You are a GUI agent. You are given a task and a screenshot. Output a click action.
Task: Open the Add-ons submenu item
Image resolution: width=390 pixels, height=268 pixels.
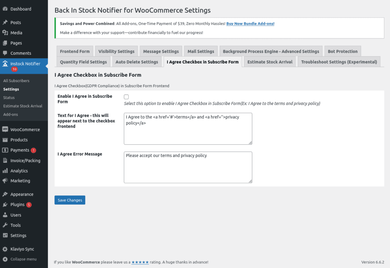pyautogui.click(x=11, y=114)
